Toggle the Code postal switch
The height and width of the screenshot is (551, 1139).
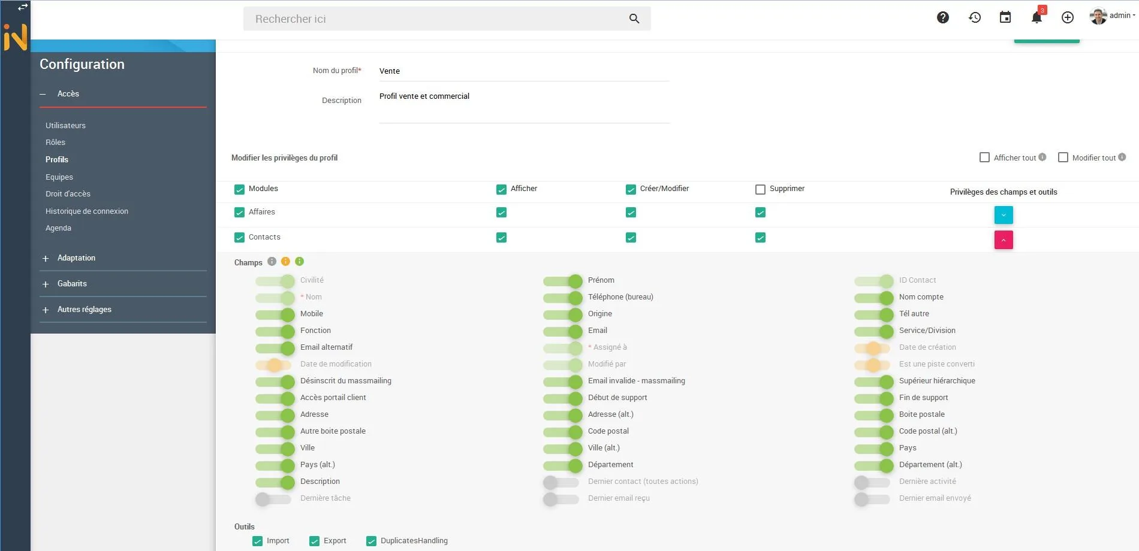562,432
